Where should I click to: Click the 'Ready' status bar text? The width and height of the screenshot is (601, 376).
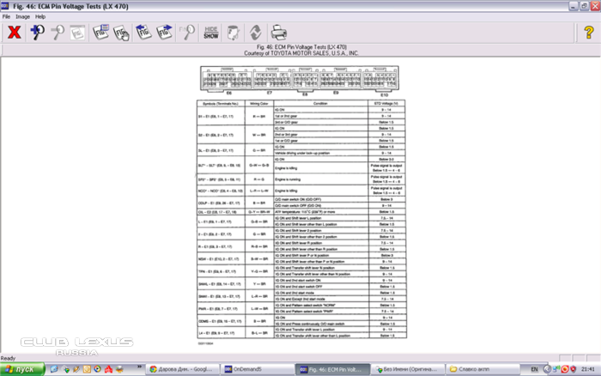click(8, 358)
